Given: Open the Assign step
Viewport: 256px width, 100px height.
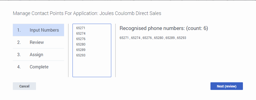Looking at the screenshot, I should (38, 54).
